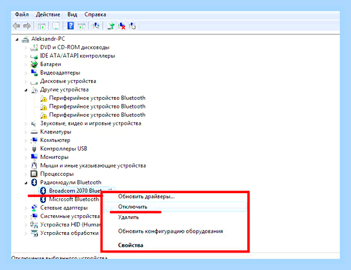
Task: Select the Контроллеры USB category
Action: pyautogui.click(x=63, y=149)
